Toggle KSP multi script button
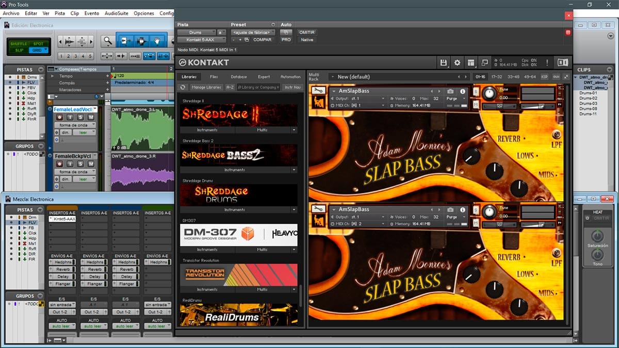 tap(544, 77)
